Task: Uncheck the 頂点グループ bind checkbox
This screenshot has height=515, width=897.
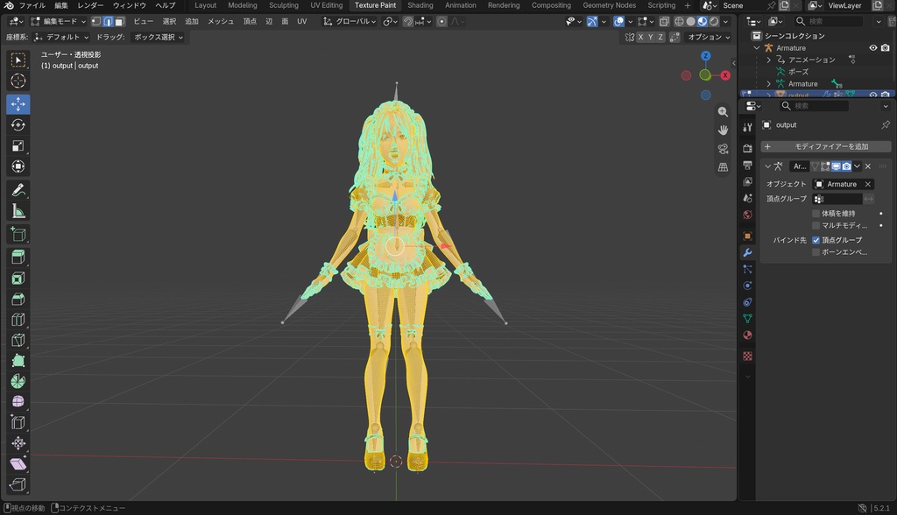Action: tap(816, 240)
